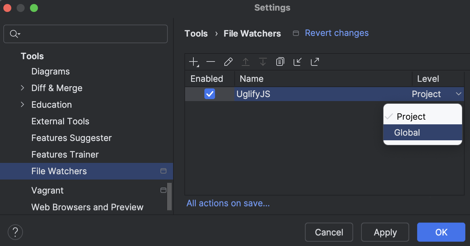The image size is (470, 246).
Task: Duplicate the selected watcher using copy icon
Action: coord(280,61)
